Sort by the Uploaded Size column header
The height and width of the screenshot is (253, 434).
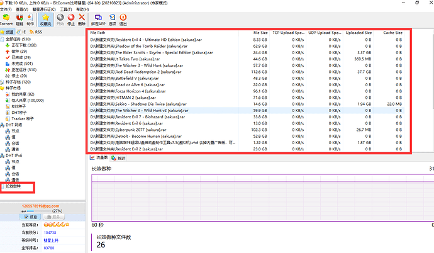pos(358,33)
